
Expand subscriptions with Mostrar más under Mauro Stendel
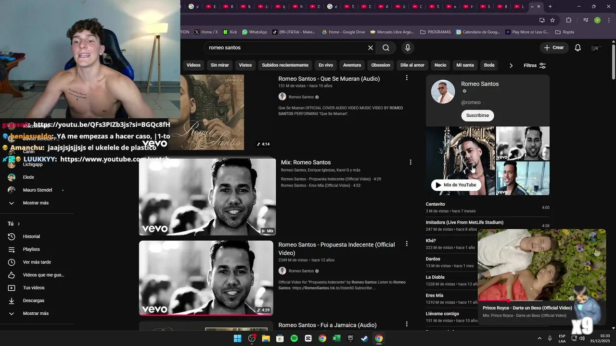[x=36, y=203]
